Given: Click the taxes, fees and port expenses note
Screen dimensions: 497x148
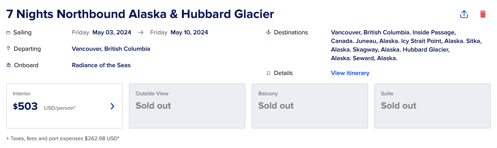Looking at the screenshot, I should point(63,138).
